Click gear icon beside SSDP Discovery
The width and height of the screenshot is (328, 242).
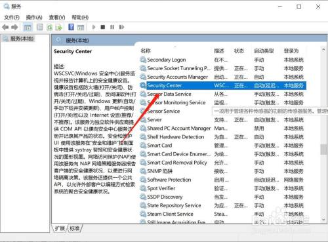(143, 197)
